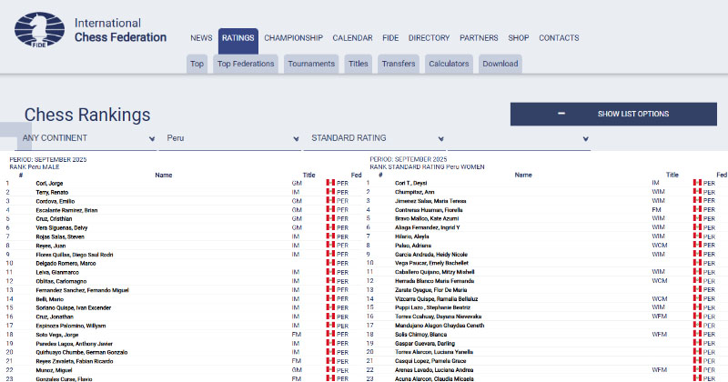Expand the country dropdown set to Peru

tap(232, 138)
